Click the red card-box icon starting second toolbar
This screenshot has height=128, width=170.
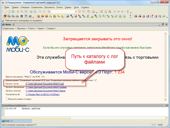pos(5,16)
